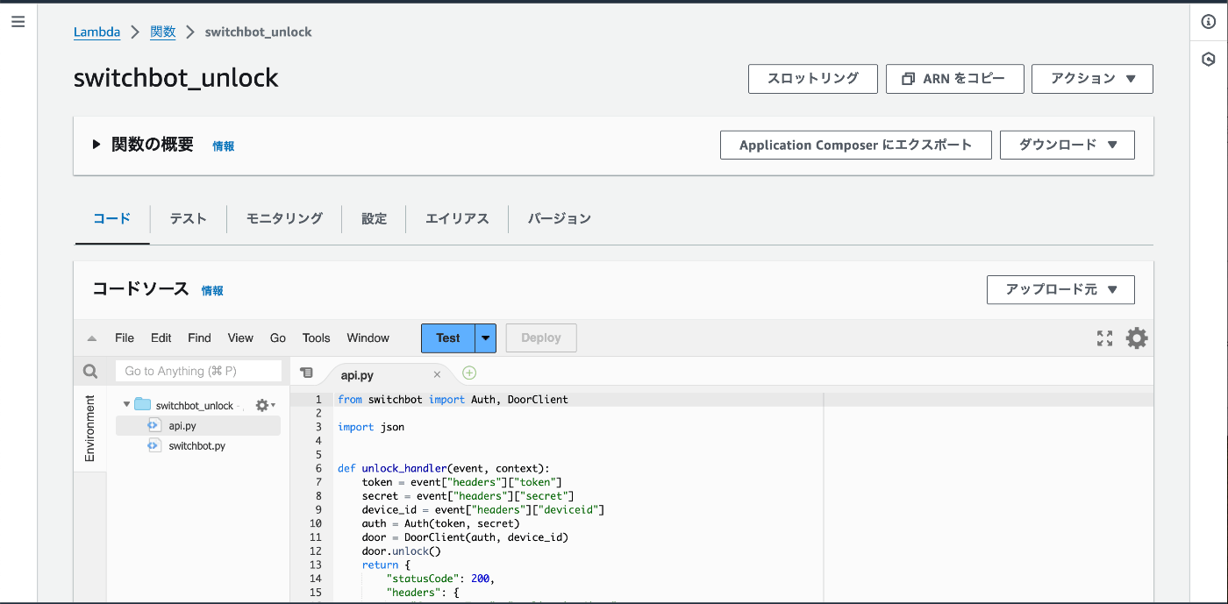Open the View menu in editor
1228x604 pixels.
pos(240,338)
